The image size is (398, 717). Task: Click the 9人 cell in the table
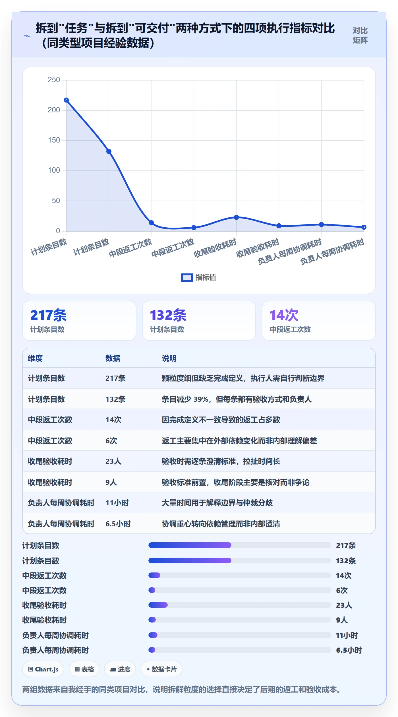click(x=111, y=482)
